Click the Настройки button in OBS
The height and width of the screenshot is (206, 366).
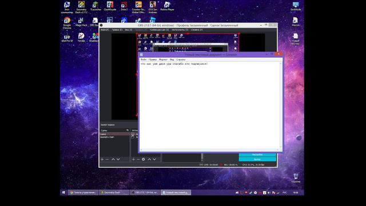pyautogui.click(x=257, y=154)
